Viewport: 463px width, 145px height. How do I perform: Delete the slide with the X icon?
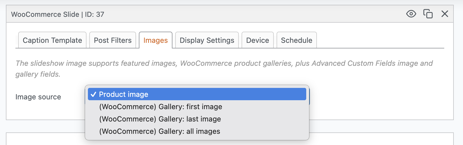pyautogui.click(x=445, y=14)
